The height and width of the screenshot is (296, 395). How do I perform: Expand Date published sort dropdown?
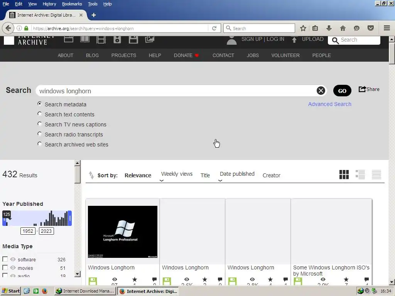[220, 180]
